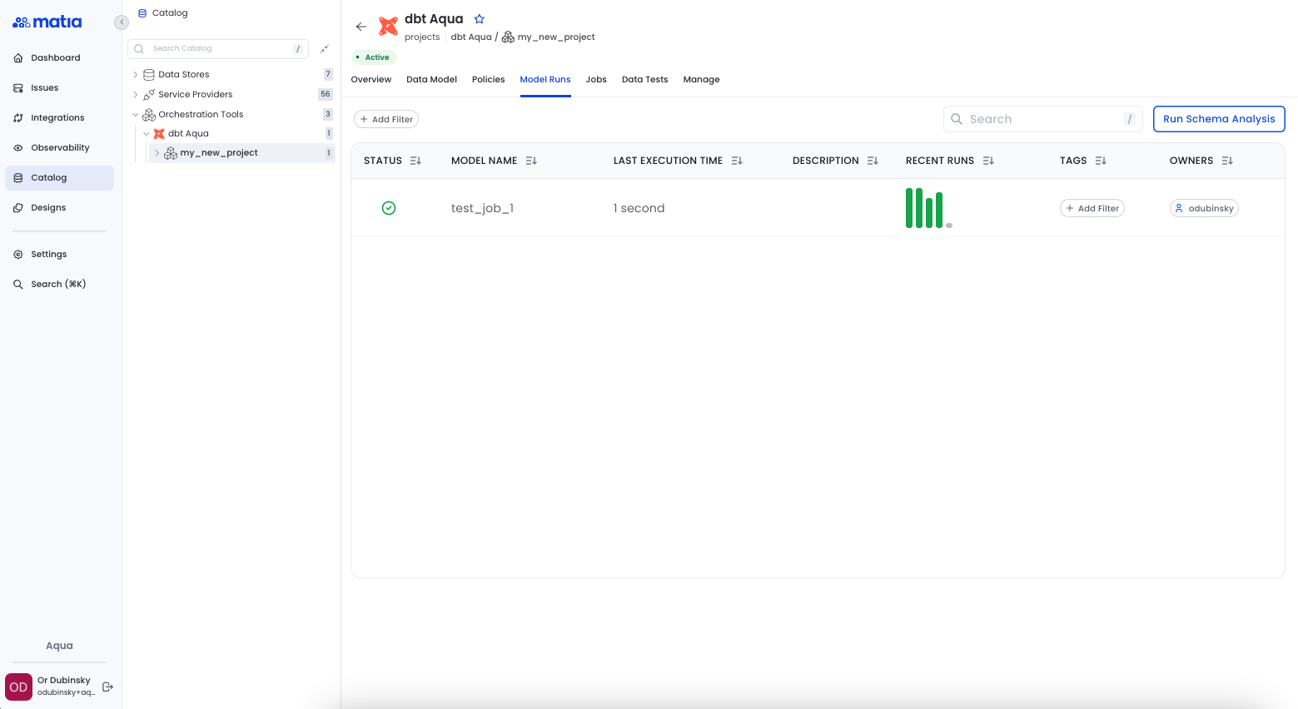Click the '1 second' execution time cell

[x=639, y=208]
